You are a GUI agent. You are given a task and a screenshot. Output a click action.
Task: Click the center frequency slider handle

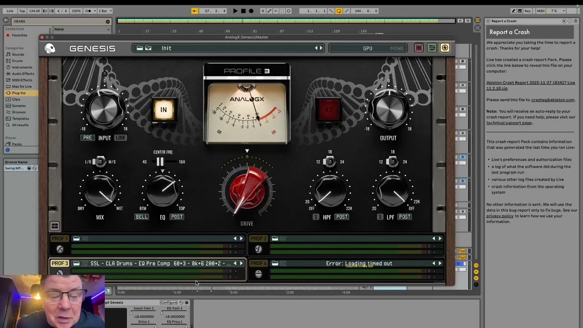160,162
